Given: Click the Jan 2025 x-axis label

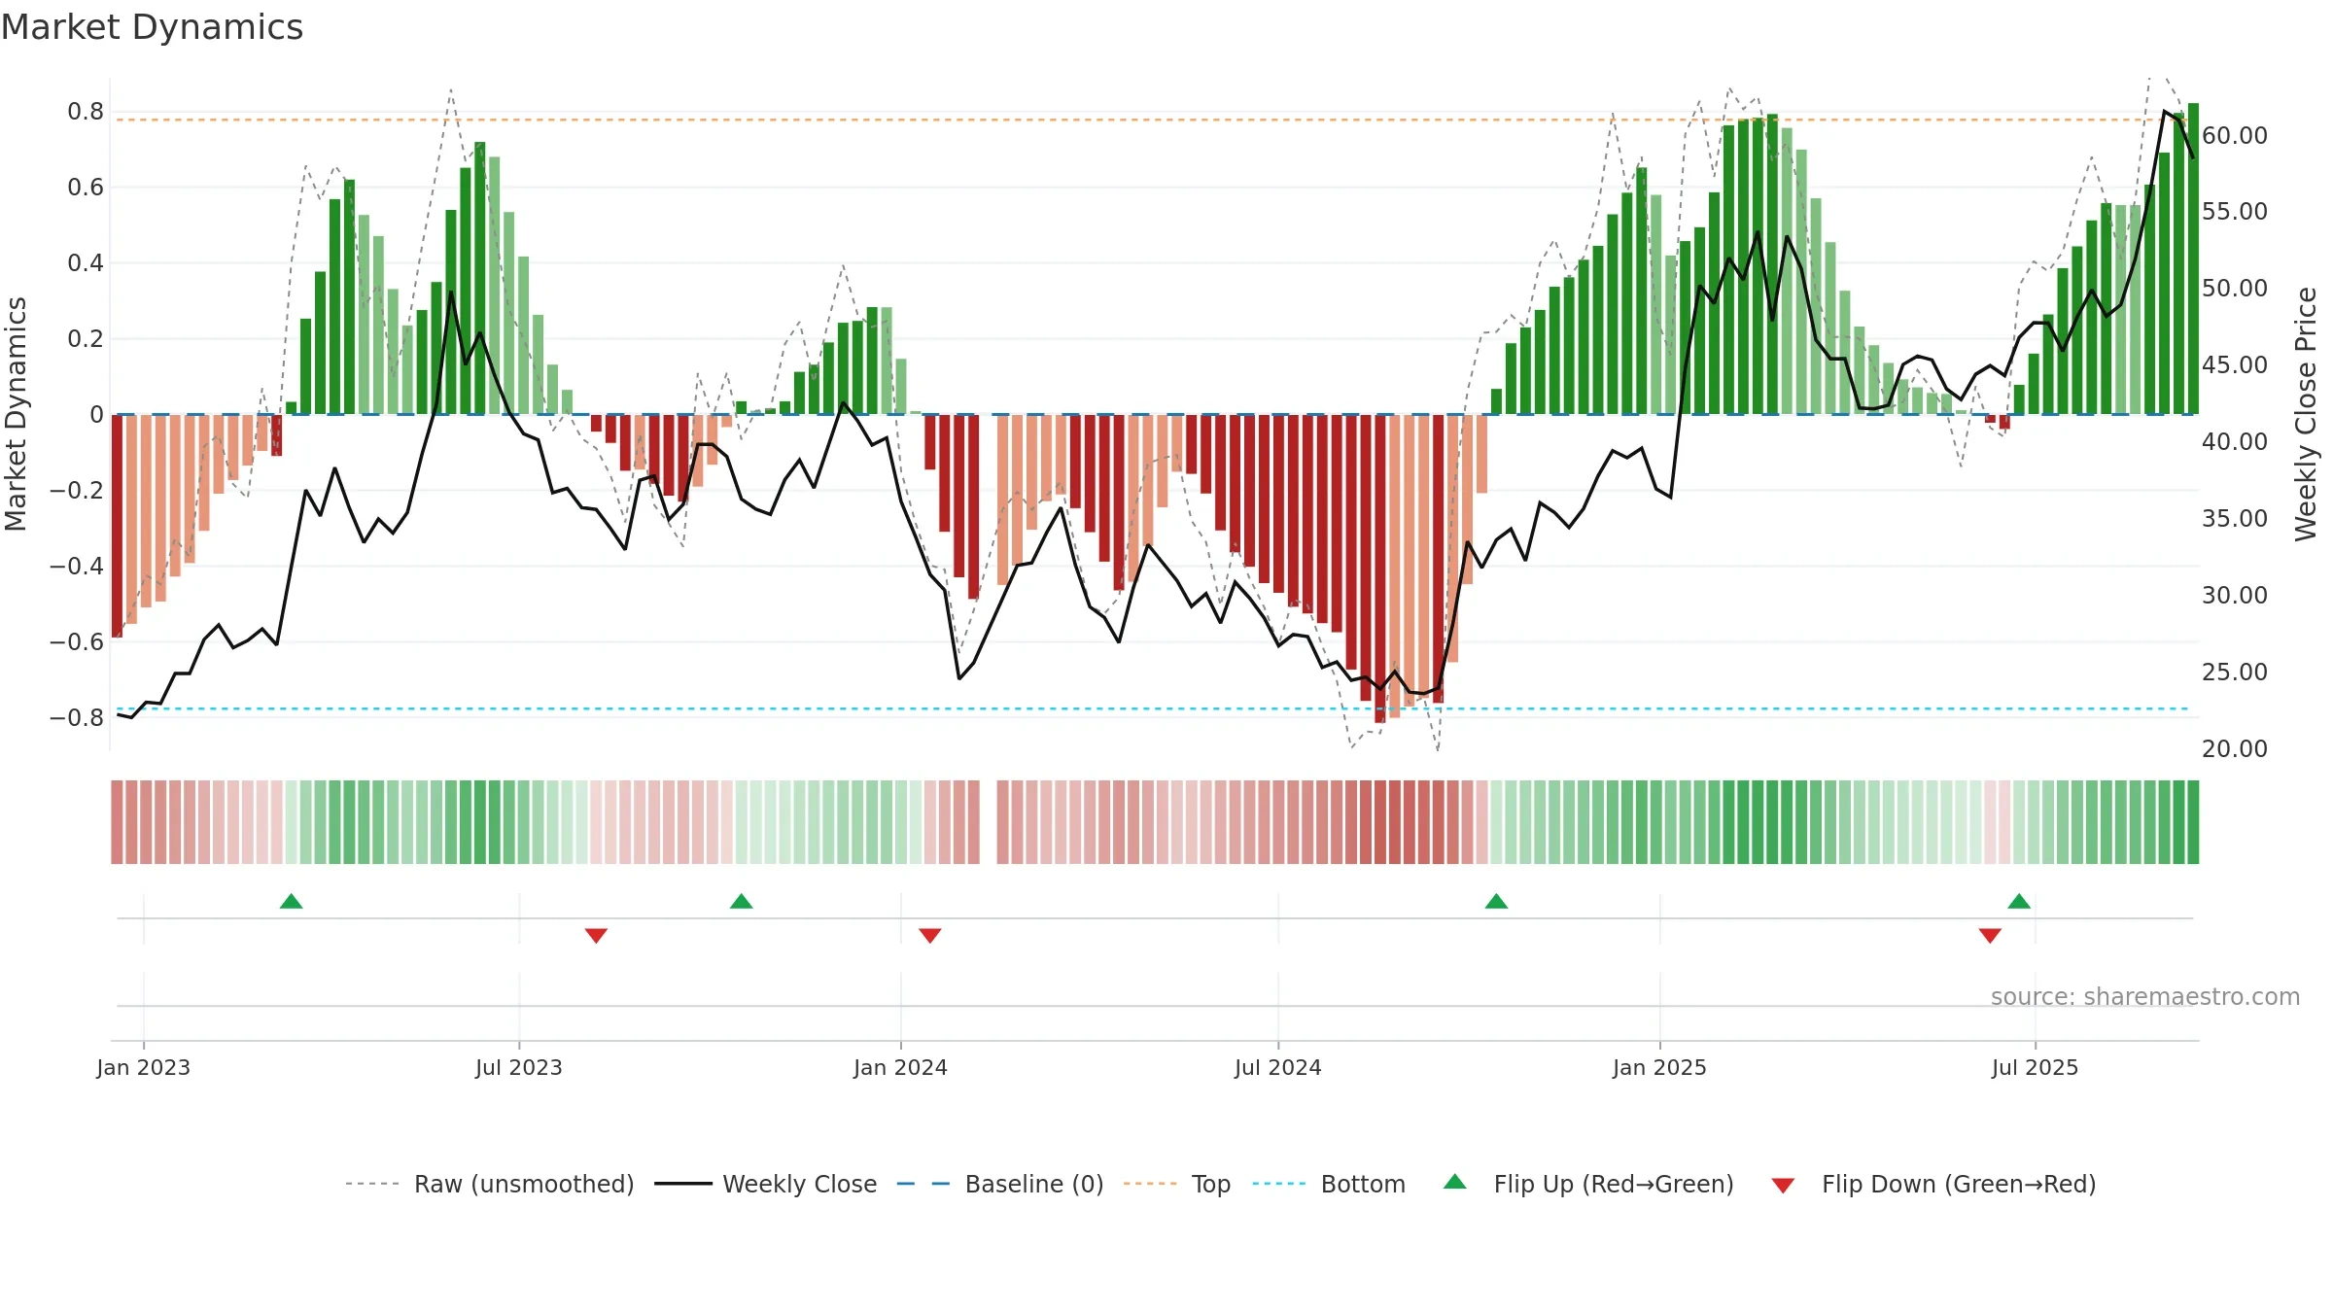Looking at the screenshot, I should point(1660,1067).
